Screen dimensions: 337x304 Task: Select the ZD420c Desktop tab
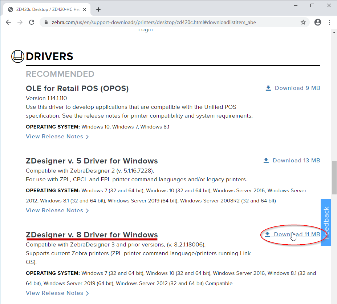coord(47,9)
